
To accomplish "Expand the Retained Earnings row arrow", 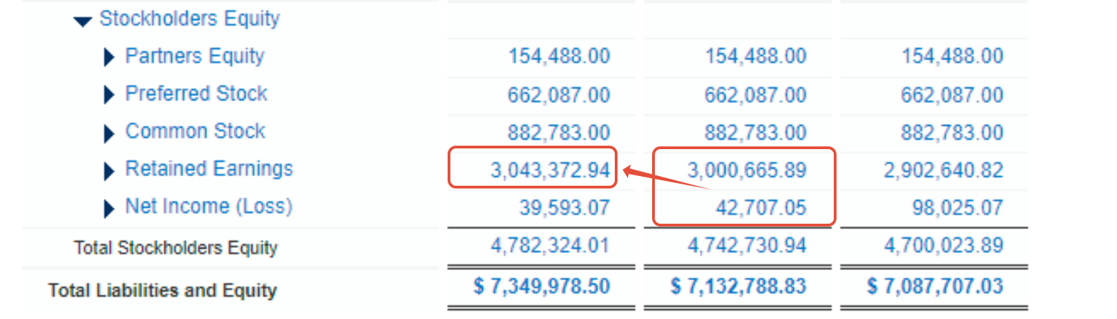I will coord(108,171).
